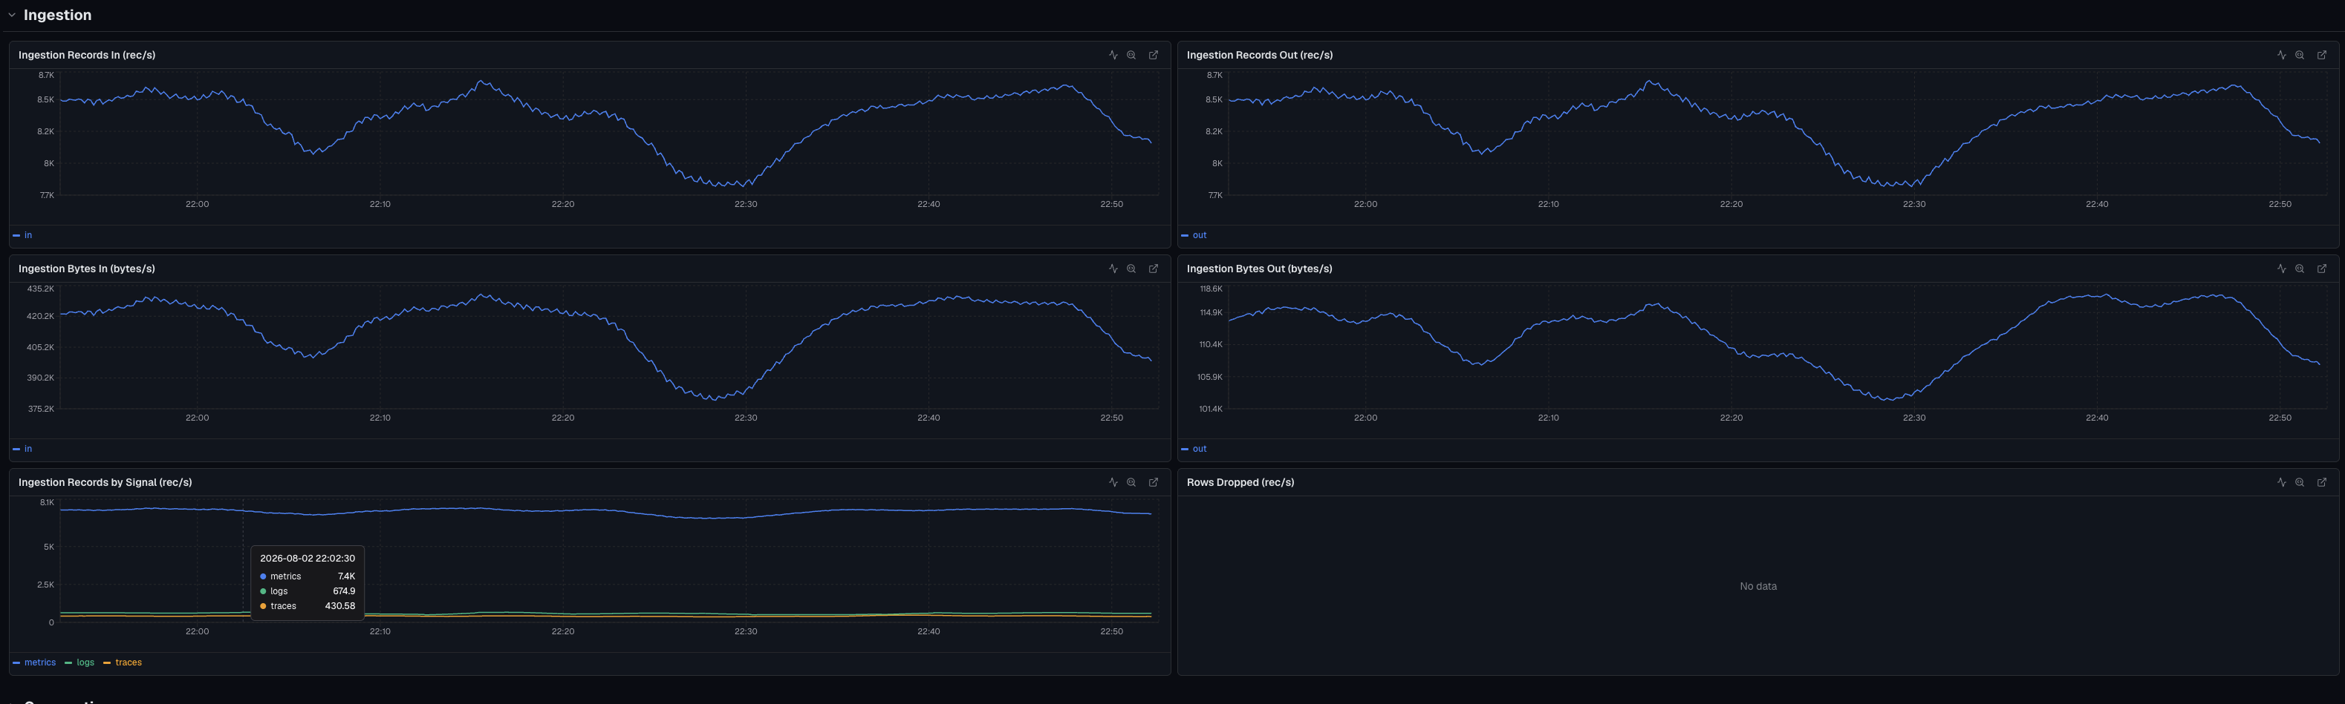
Task: Click query inspect magnifier on Ingestion Bytes In panel
Action: (1131, 269)
